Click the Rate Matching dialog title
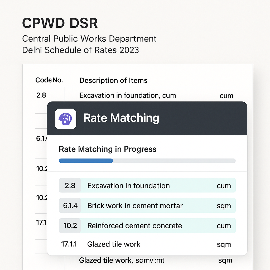Screen dimensions: 270x270 tap(121, 118)
